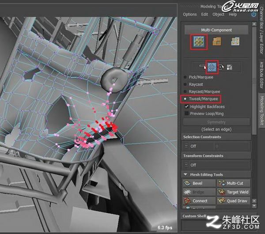The width and height of the screenshot is (265, 234).
Task: Activate the Scale tool icon
Action: pyautogui.click(x=229, y=67)
